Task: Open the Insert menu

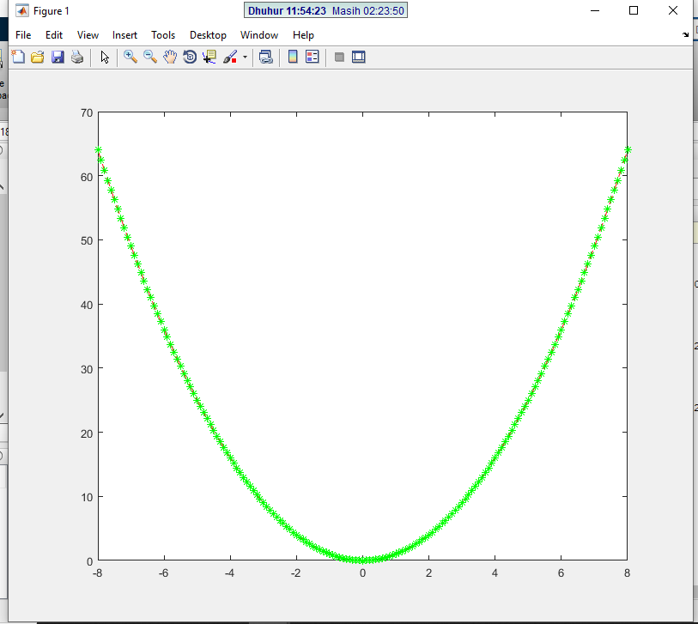Action: [x=124, y=35]
